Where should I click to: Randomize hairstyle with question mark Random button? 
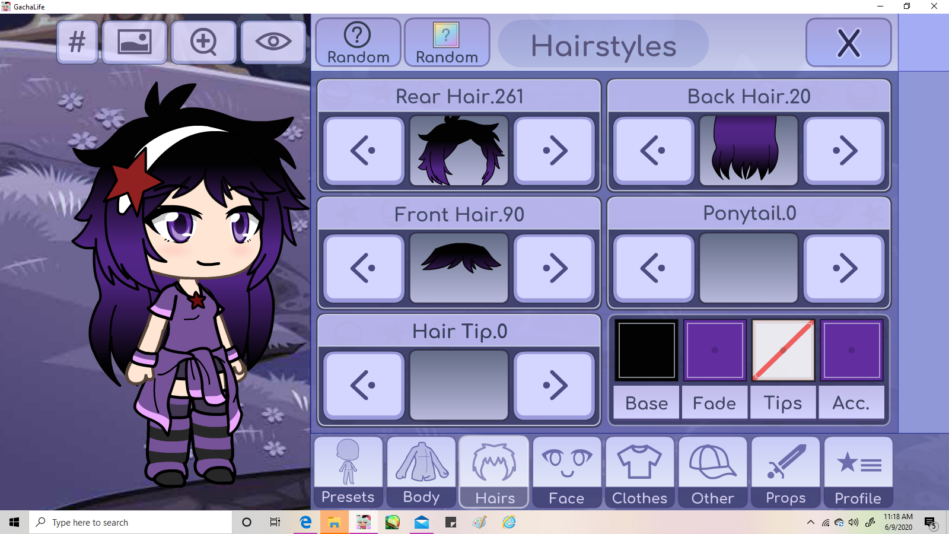(x=358, y=43)
